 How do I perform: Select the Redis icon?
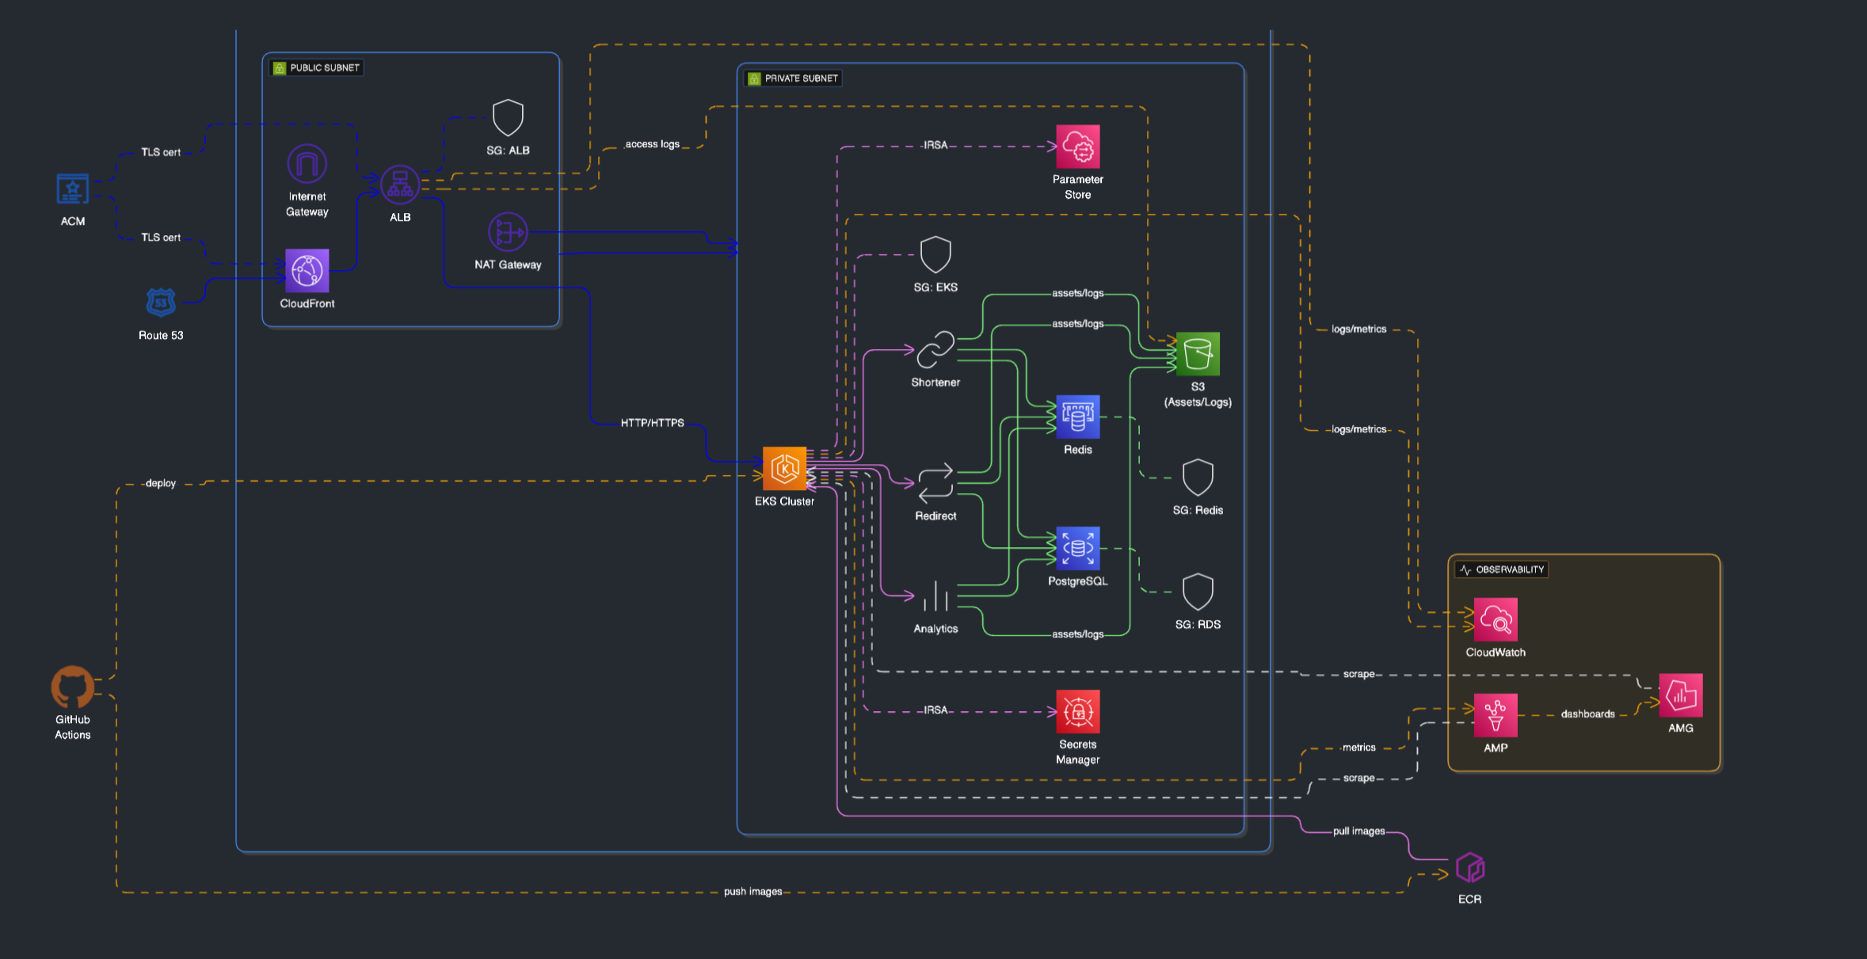pos(1077,417)
